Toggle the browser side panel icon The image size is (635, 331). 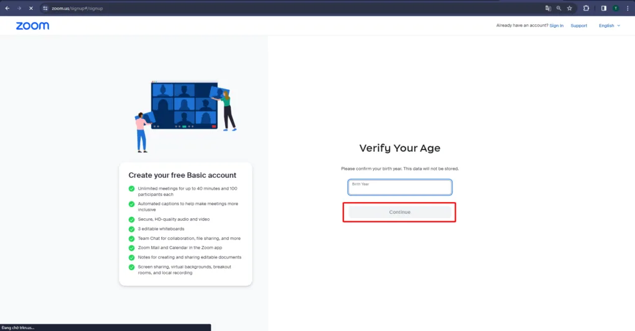tap(603, 8)
